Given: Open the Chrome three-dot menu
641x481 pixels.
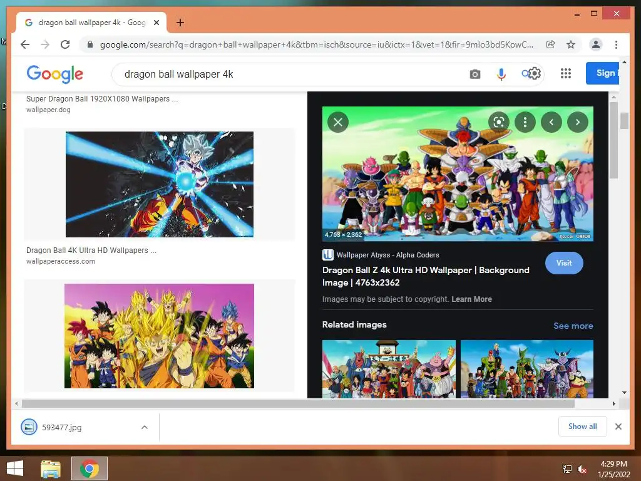Looking at the screenshot, I should (616, 44).
